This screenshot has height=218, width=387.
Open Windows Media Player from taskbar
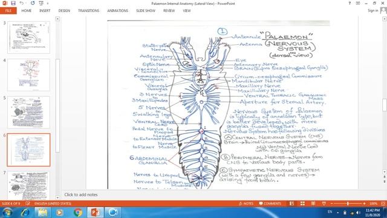tap(60, 213)
